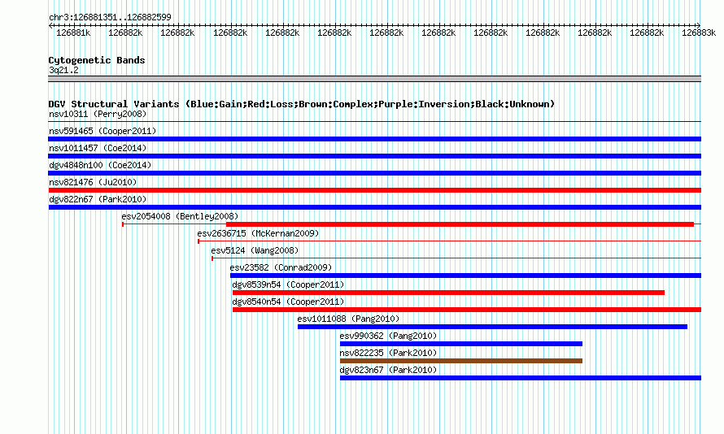Open esv990362 (Pang2010) label
The height and width of the screenshot is (434, 724).
(388, 336)
